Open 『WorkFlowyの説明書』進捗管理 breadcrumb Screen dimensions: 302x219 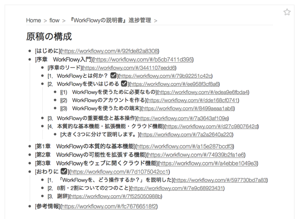coord(110,20)
